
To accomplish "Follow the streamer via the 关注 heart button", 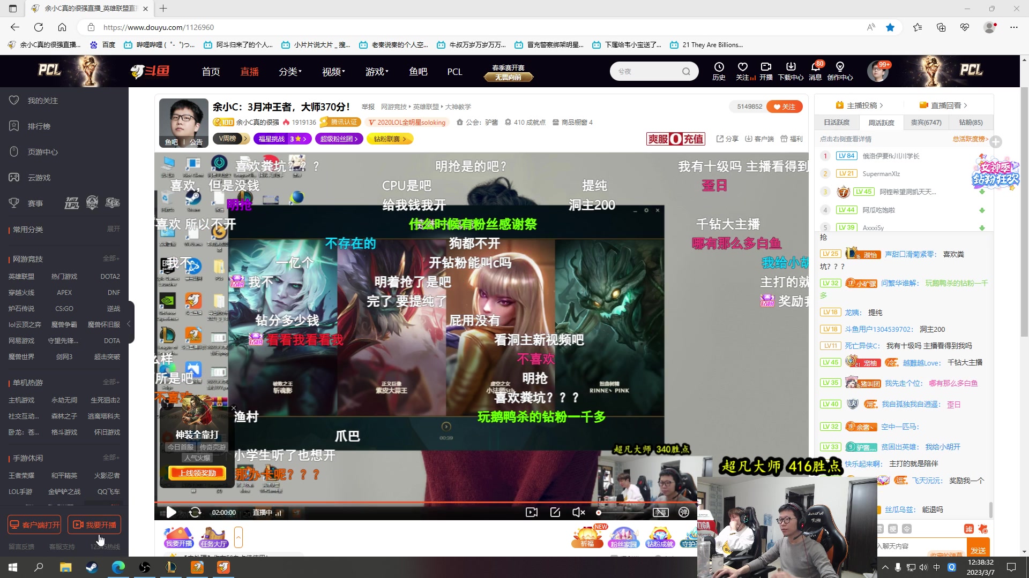I will (785, 107).
